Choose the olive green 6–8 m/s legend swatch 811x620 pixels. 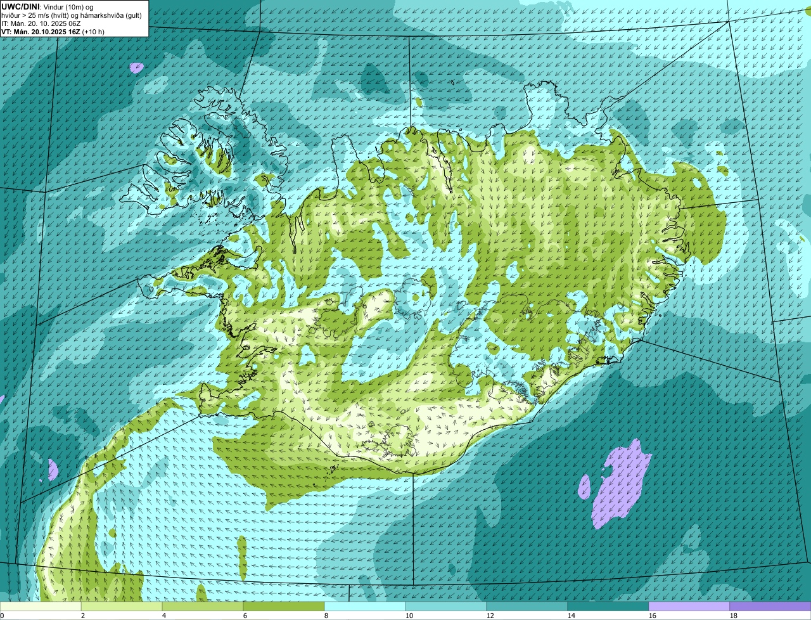[284, 606]
